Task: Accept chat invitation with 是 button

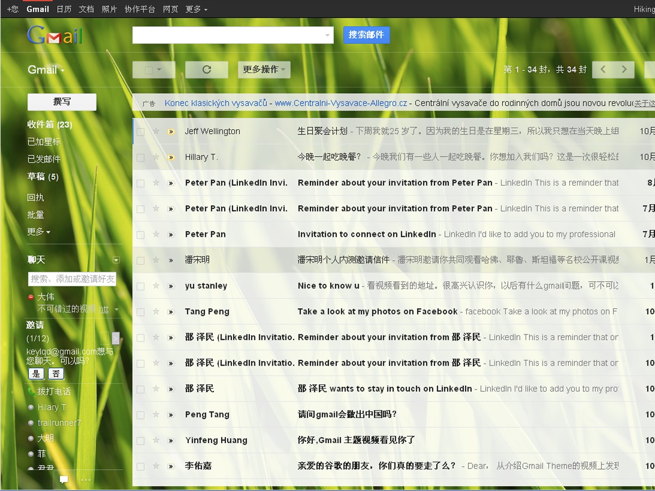Action: point(37,374)
